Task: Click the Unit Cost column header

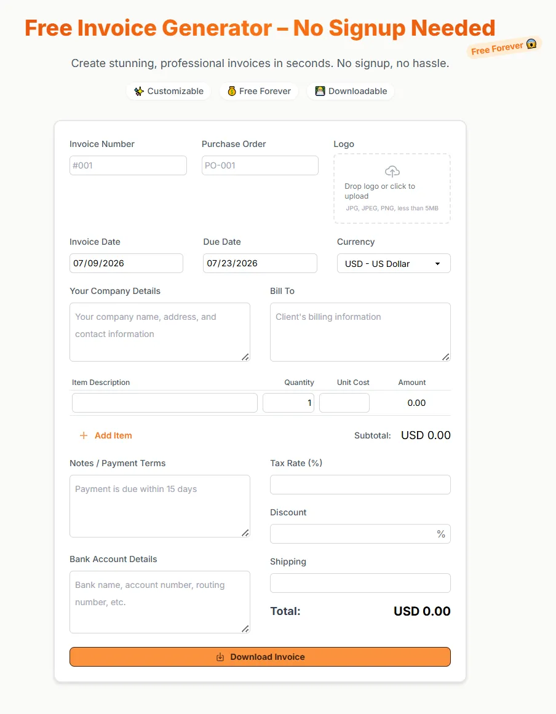Action: [x=353, y=383]
